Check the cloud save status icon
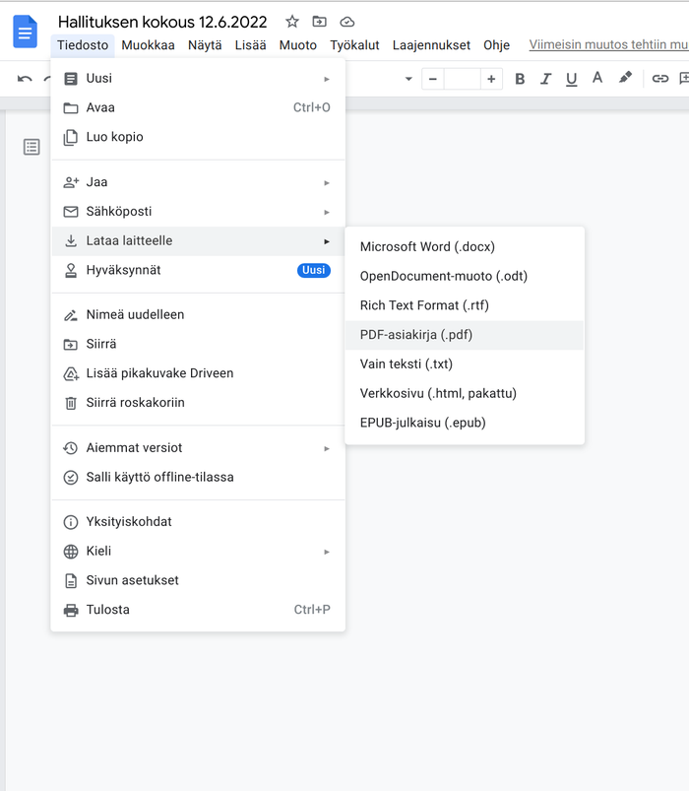Viewport: 689px width, 791px height. (346, 22)
